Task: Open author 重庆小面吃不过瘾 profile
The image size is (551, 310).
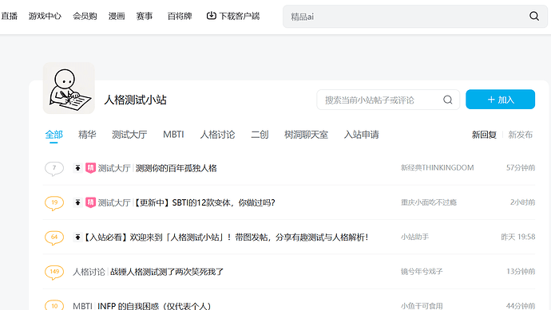Action: coord(429,202)
